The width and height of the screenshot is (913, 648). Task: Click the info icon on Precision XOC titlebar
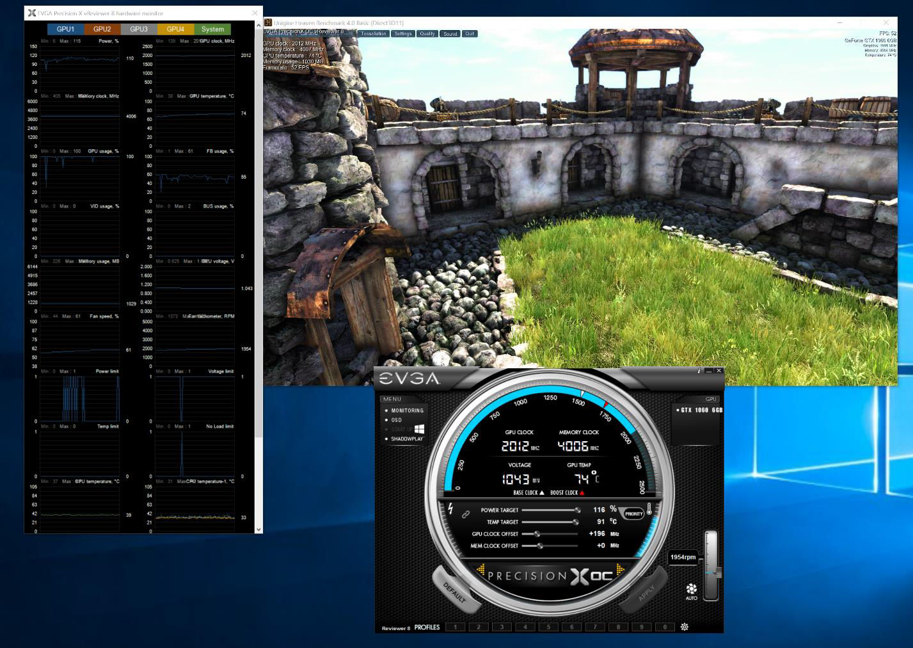click(699, 371)
